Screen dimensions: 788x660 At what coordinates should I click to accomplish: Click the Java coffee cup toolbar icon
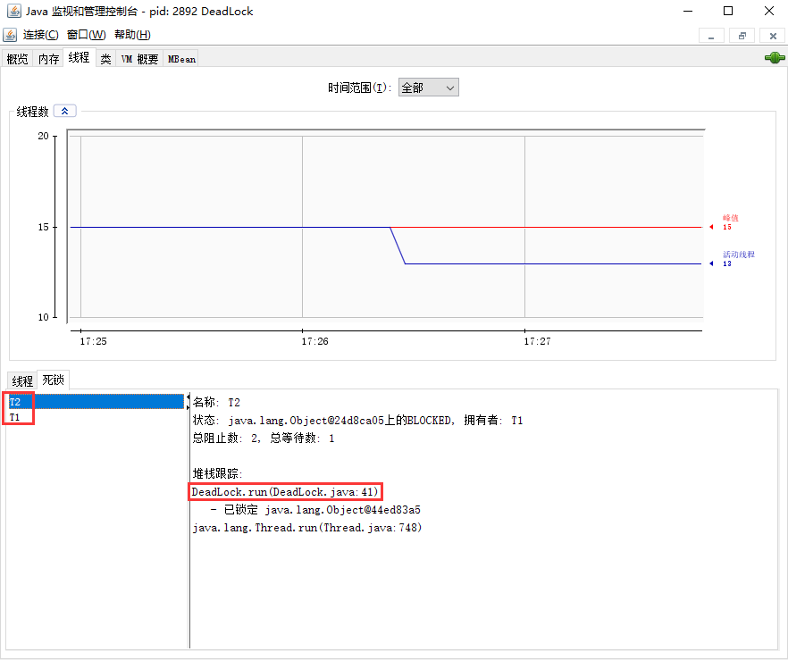click(11, 34)
